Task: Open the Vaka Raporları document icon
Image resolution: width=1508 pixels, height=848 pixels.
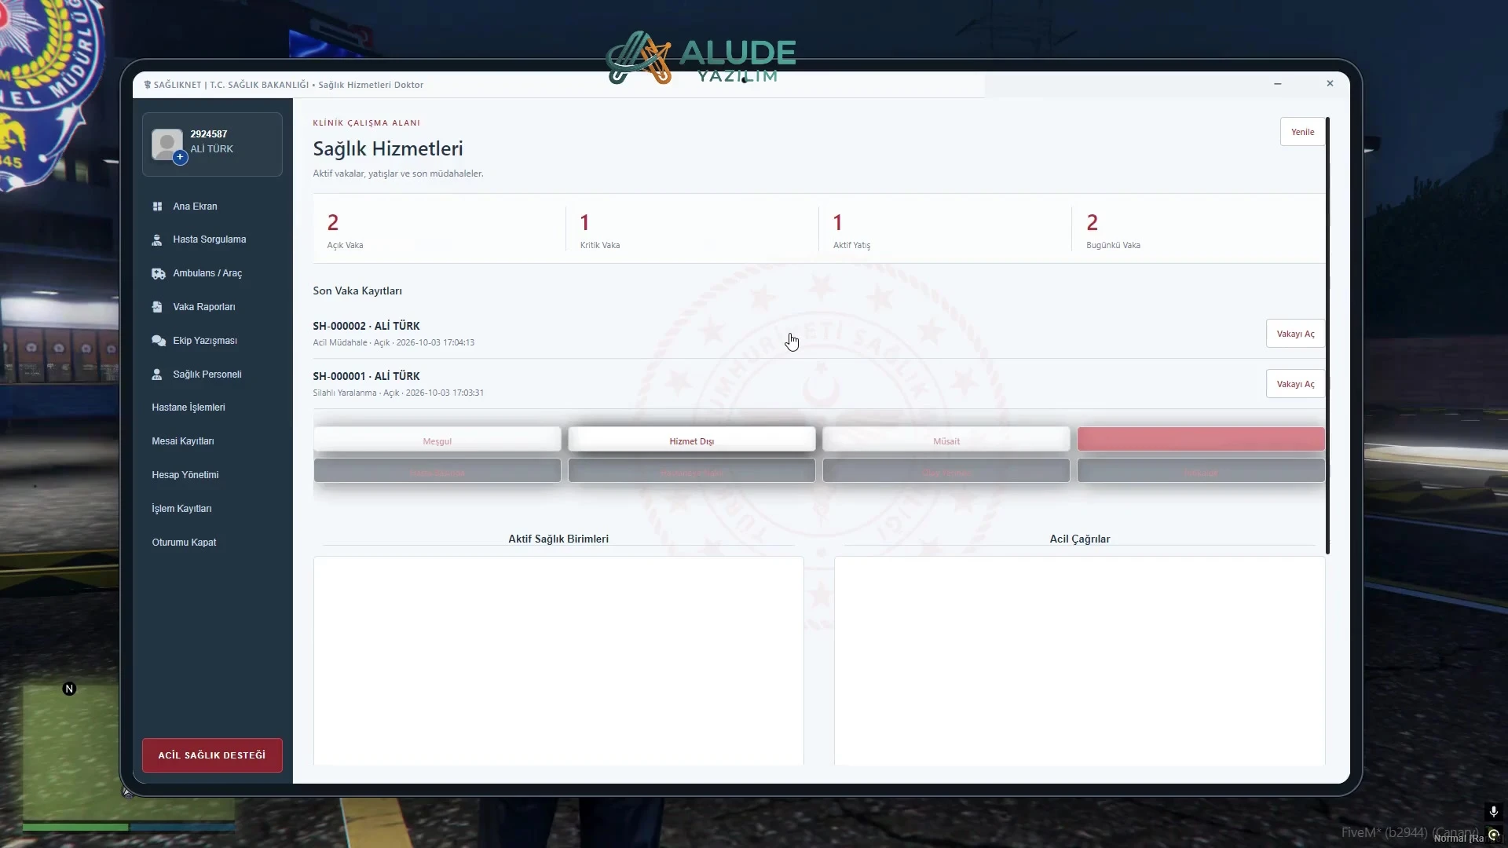Action: click(157, 307)
